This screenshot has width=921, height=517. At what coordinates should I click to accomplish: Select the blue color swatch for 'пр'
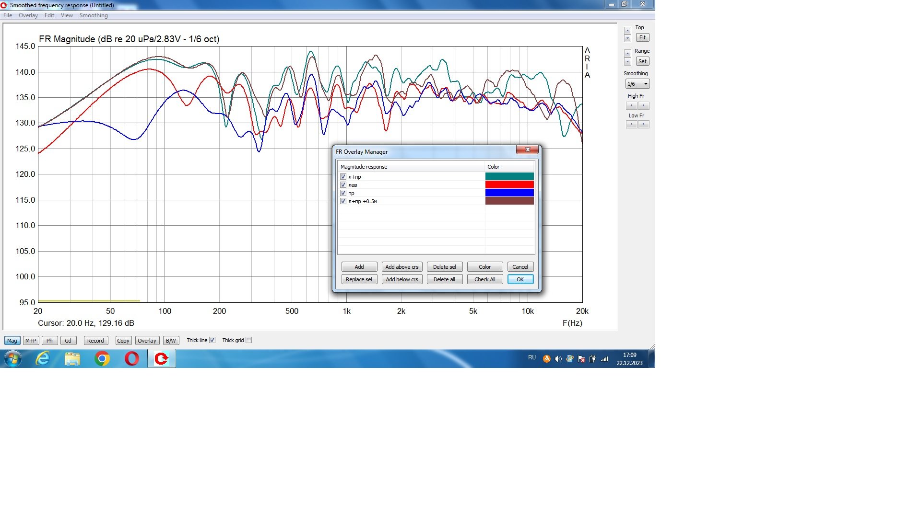click(509, 193)
